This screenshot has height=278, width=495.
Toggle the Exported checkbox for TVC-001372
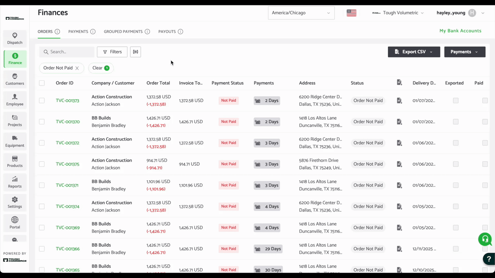[x=456, y=142]
